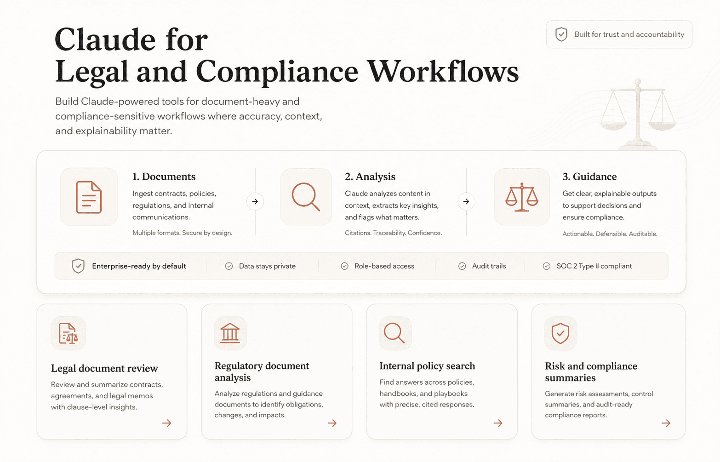Click the Analysis magnifying glass icon

tap(306, 197)
